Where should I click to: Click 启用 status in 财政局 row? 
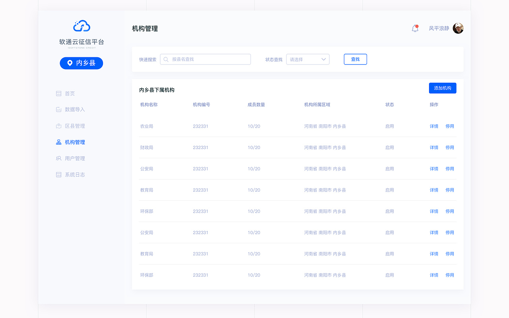point(390,147)
